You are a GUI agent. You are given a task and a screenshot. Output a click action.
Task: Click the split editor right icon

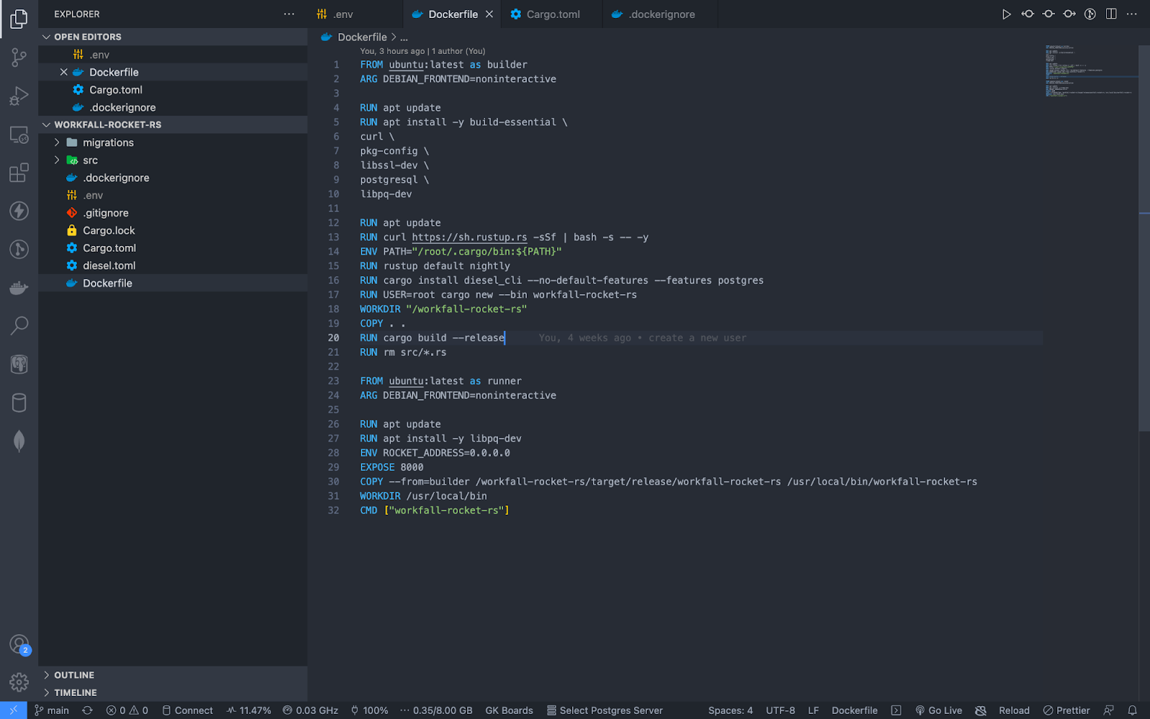click(x=1111, y=14)
